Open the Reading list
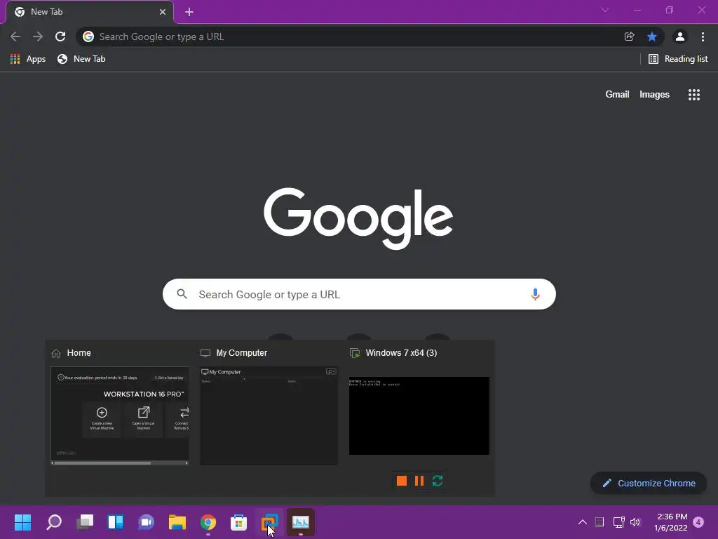 (678, 59)
